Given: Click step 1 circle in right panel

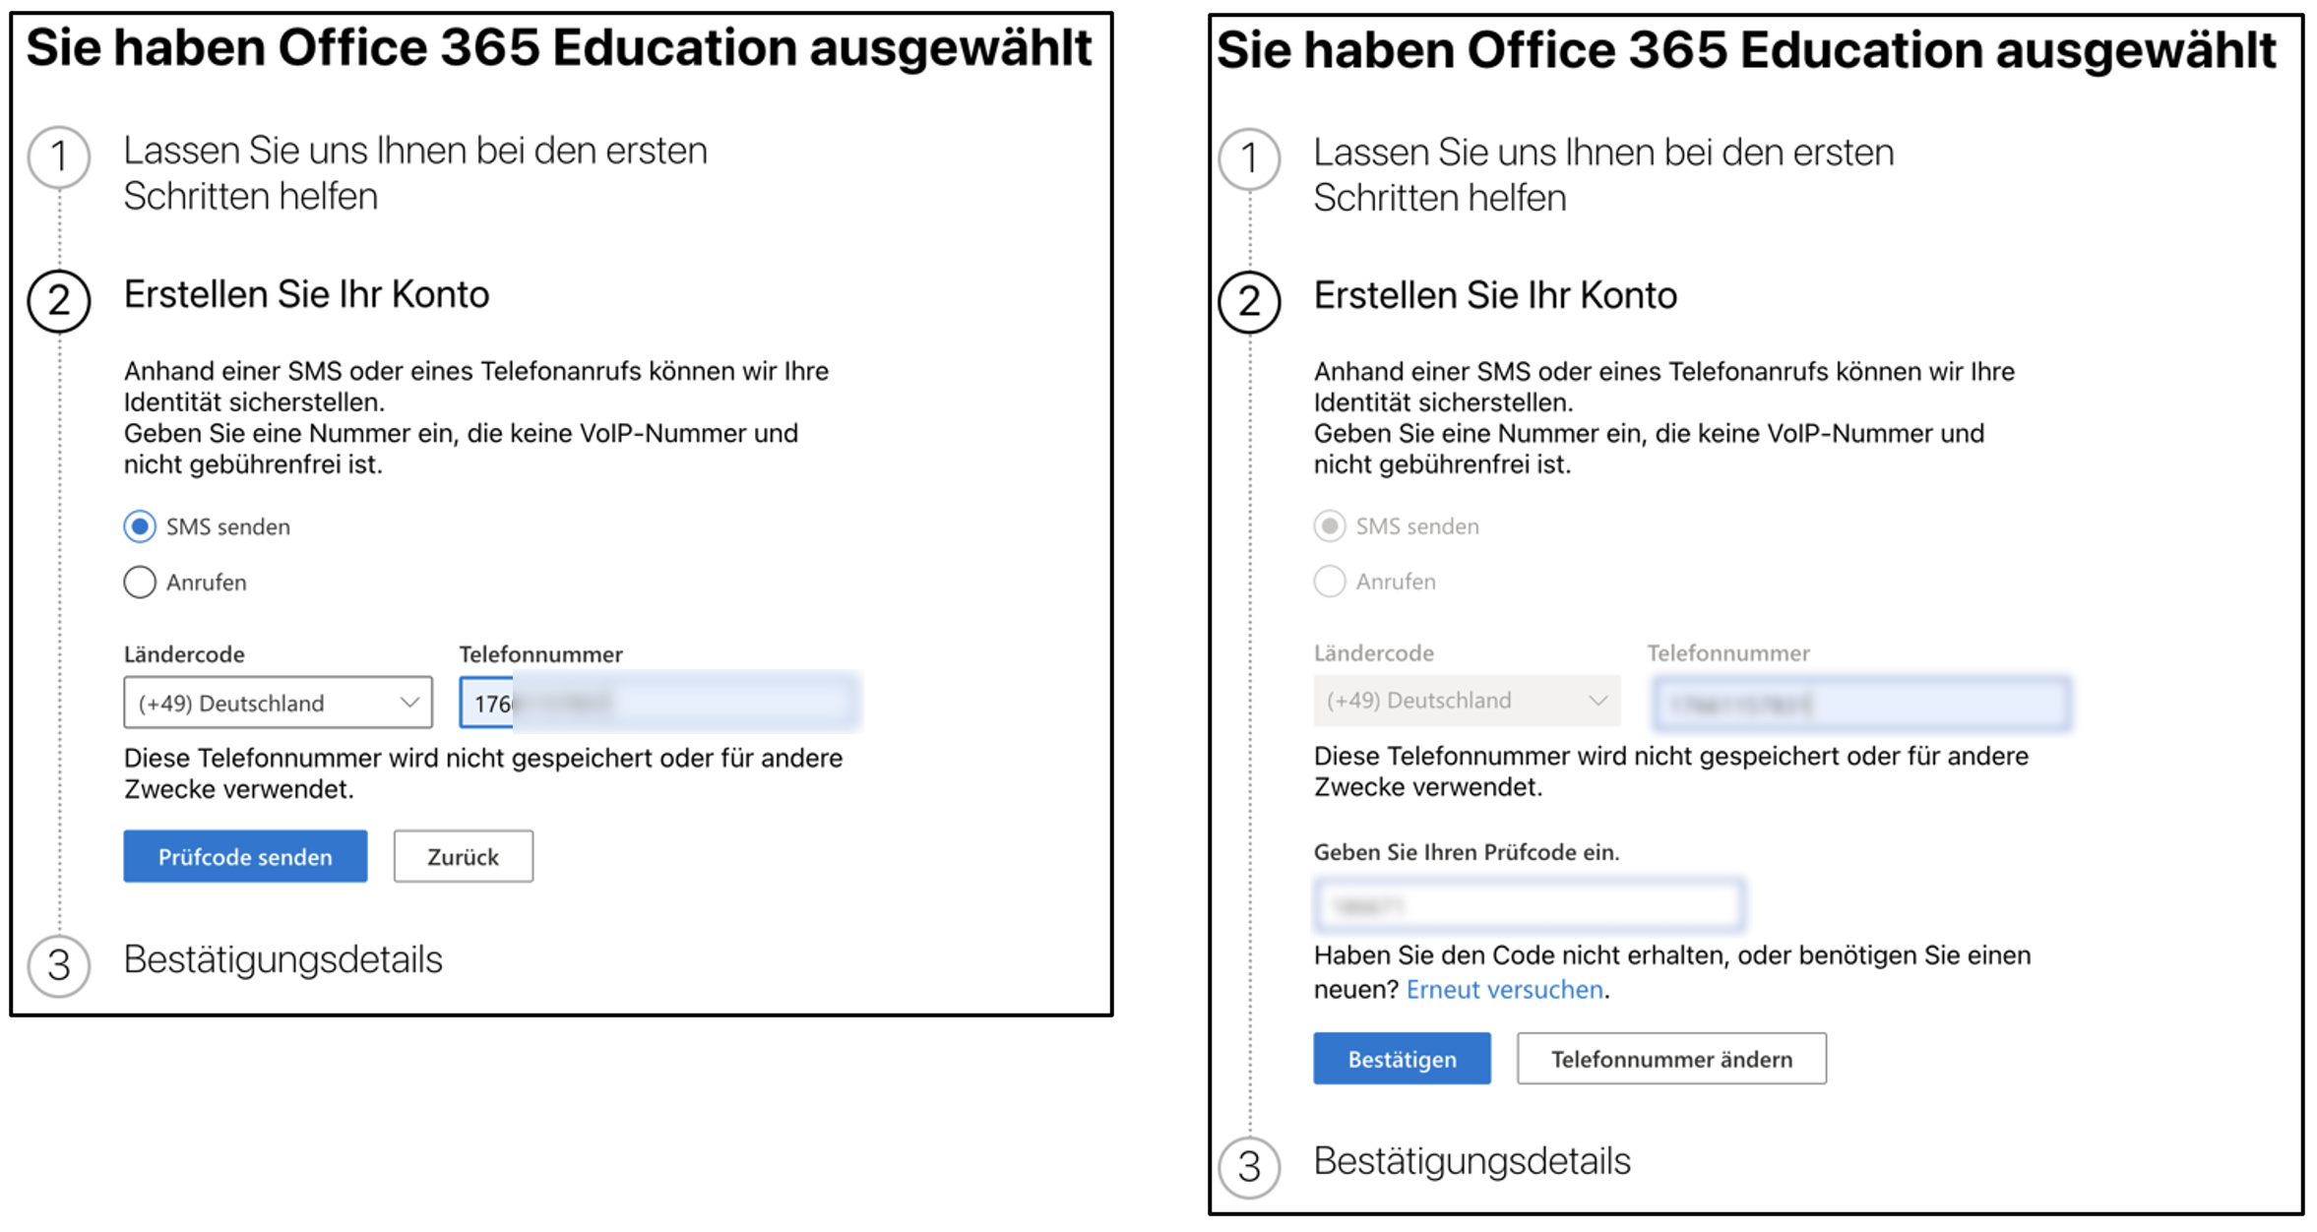Looking at the screenshot, I should [x=1249, y=159].
